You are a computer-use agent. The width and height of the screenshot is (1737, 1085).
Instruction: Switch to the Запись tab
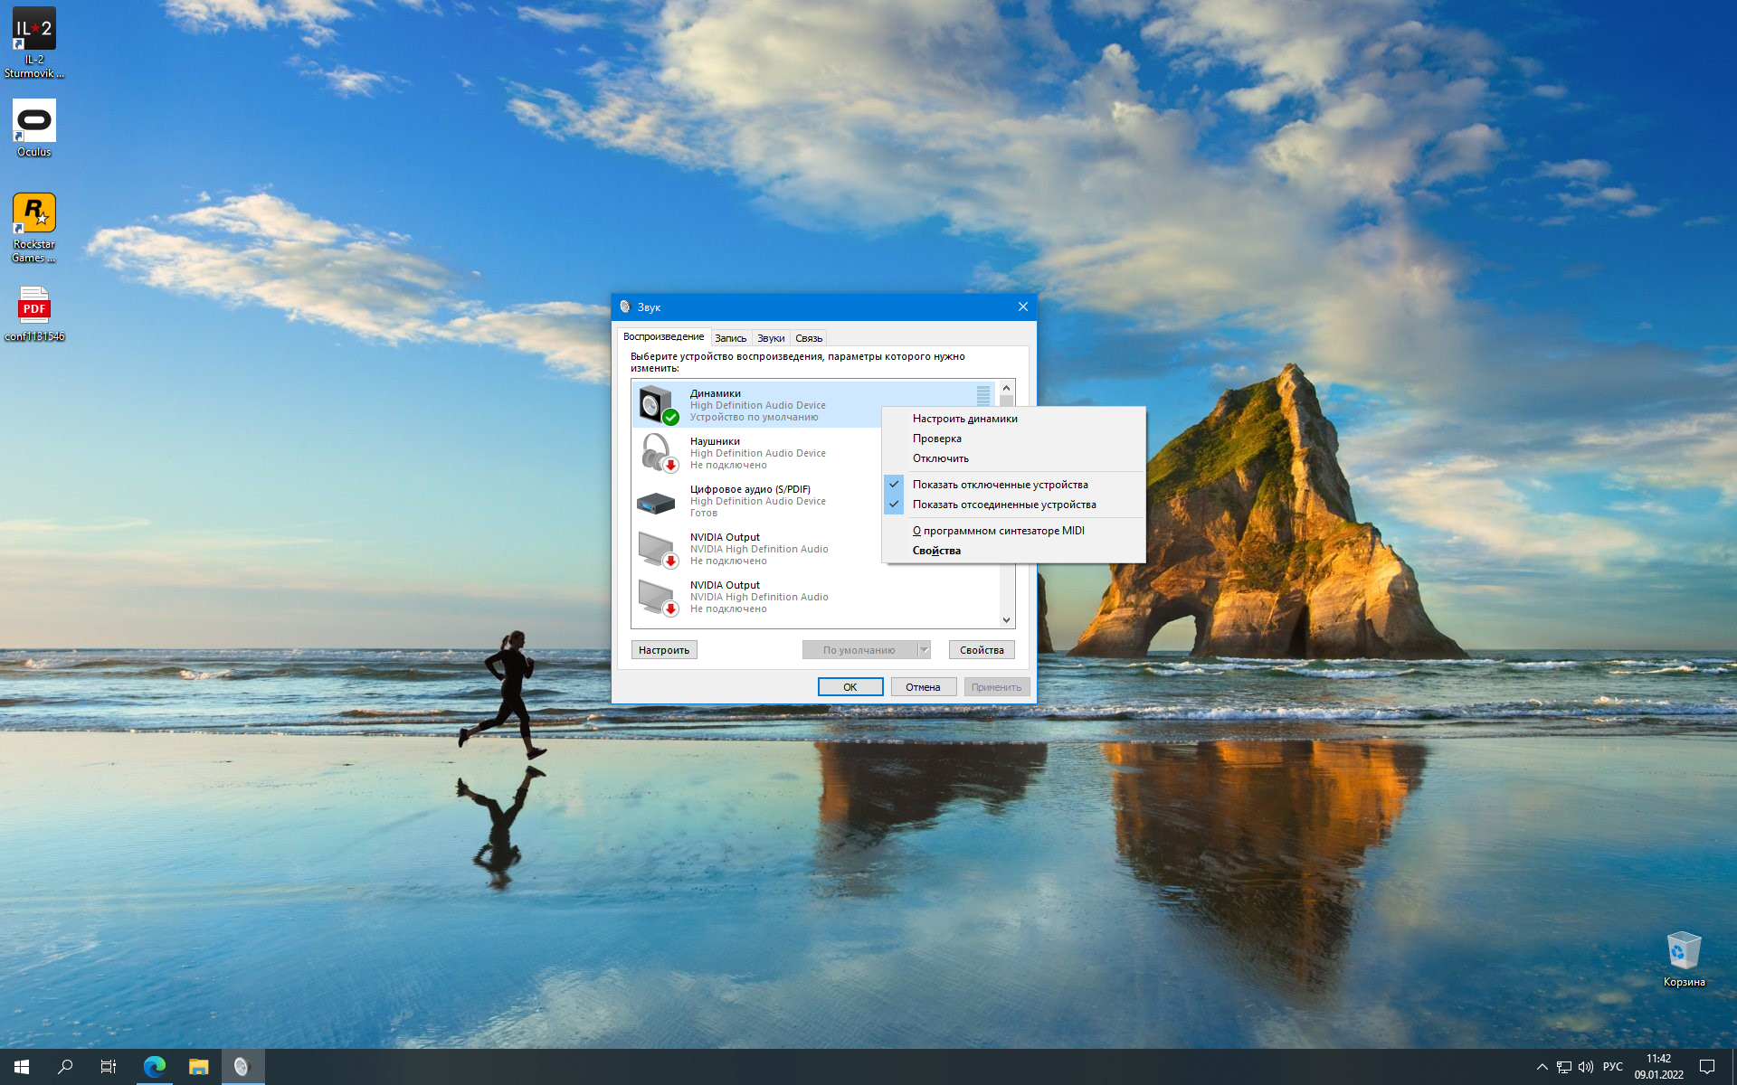pyautogui.click(x=731, y=338)
